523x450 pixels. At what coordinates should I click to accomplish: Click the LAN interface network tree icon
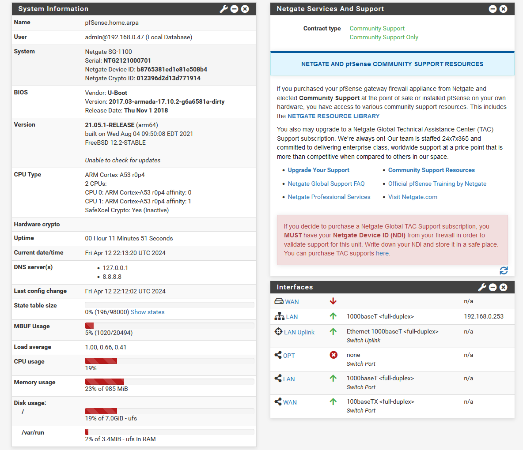pyautogui.click(x=279, y=316)
